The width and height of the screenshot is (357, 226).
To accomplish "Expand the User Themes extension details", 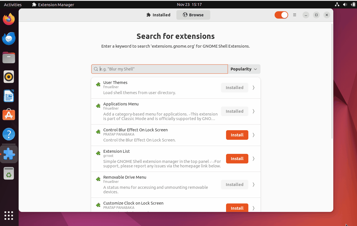I will (x=253, y=88).
